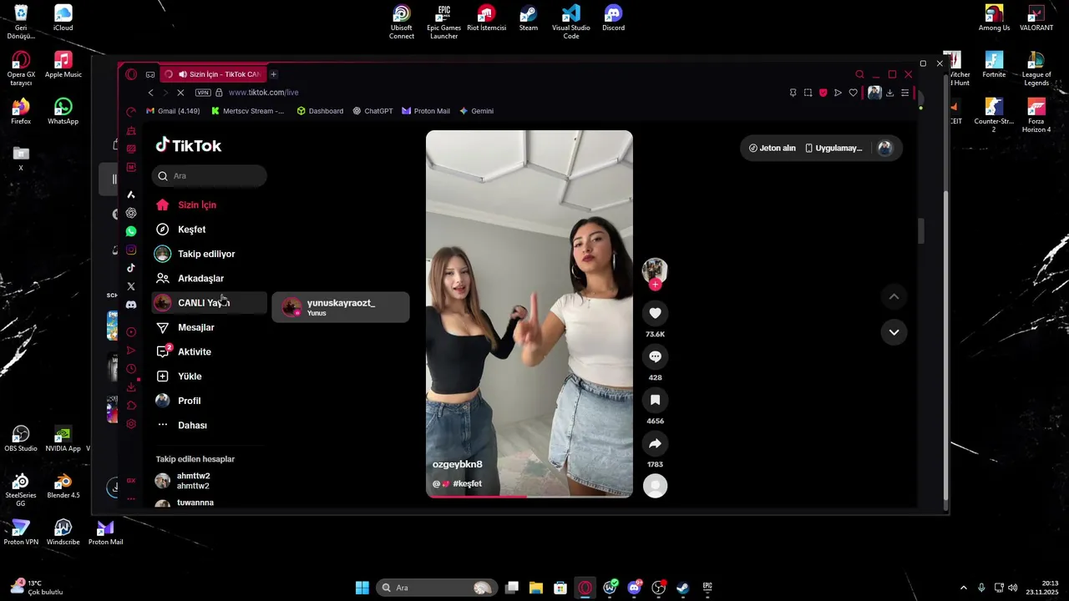Open the yunuskayraozt_ live suggestion
The width and height of the screenshot is (1069, 601).
(x=341, y=307)
